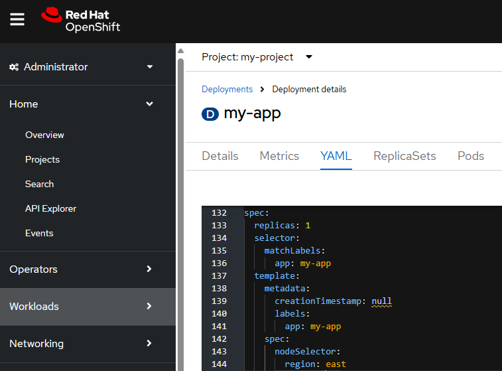The width and height of the screenshot is (502, 371).
Task: Open Projects in the sidebar
Action: pos(42,159)
